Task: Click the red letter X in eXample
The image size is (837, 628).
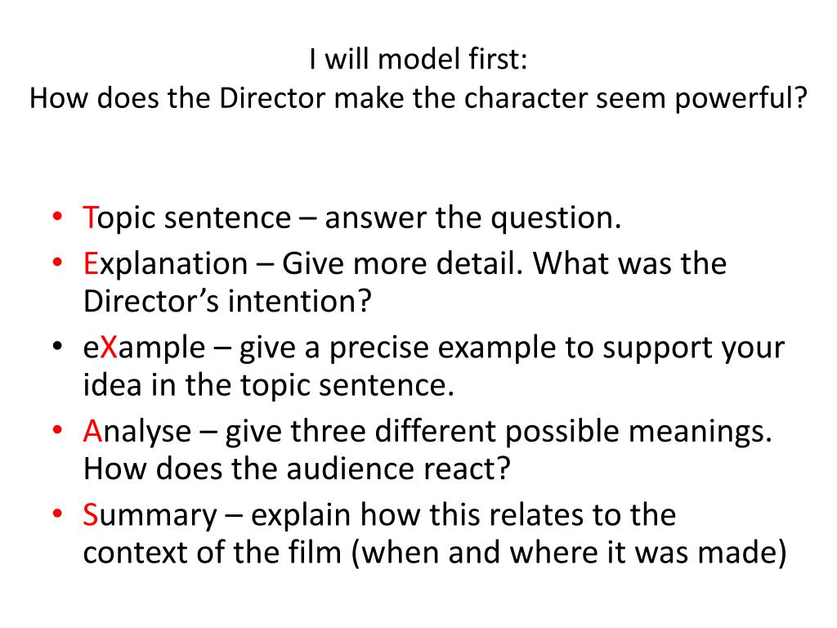Action: point(109,348)
